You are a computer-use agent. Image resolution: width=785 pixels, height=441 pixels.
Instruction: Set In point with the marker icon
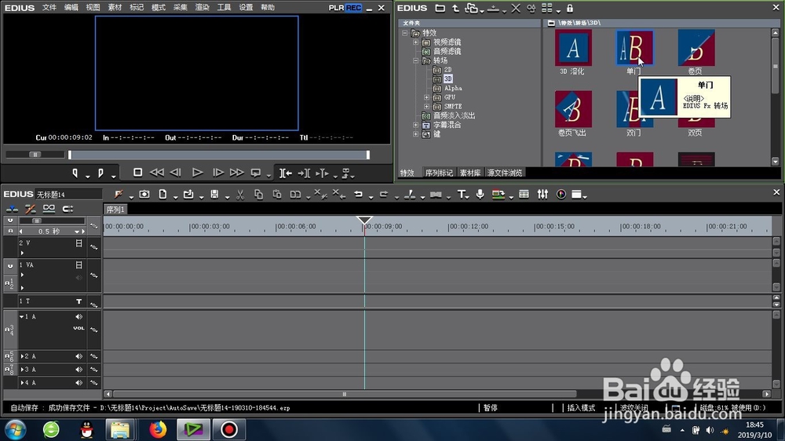tap(75, 173)
